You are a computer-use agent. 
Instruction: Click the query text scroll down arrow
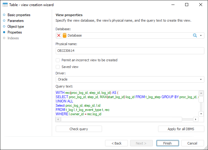[x=201, y=114]
